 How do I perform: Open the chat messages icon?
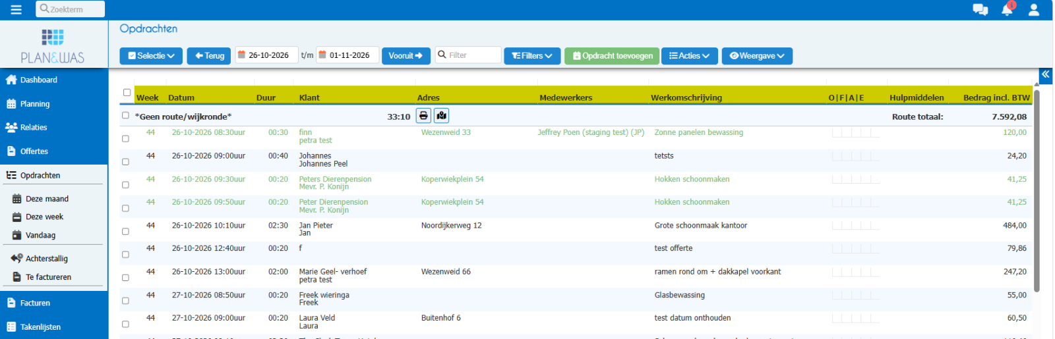coord(980,9)
